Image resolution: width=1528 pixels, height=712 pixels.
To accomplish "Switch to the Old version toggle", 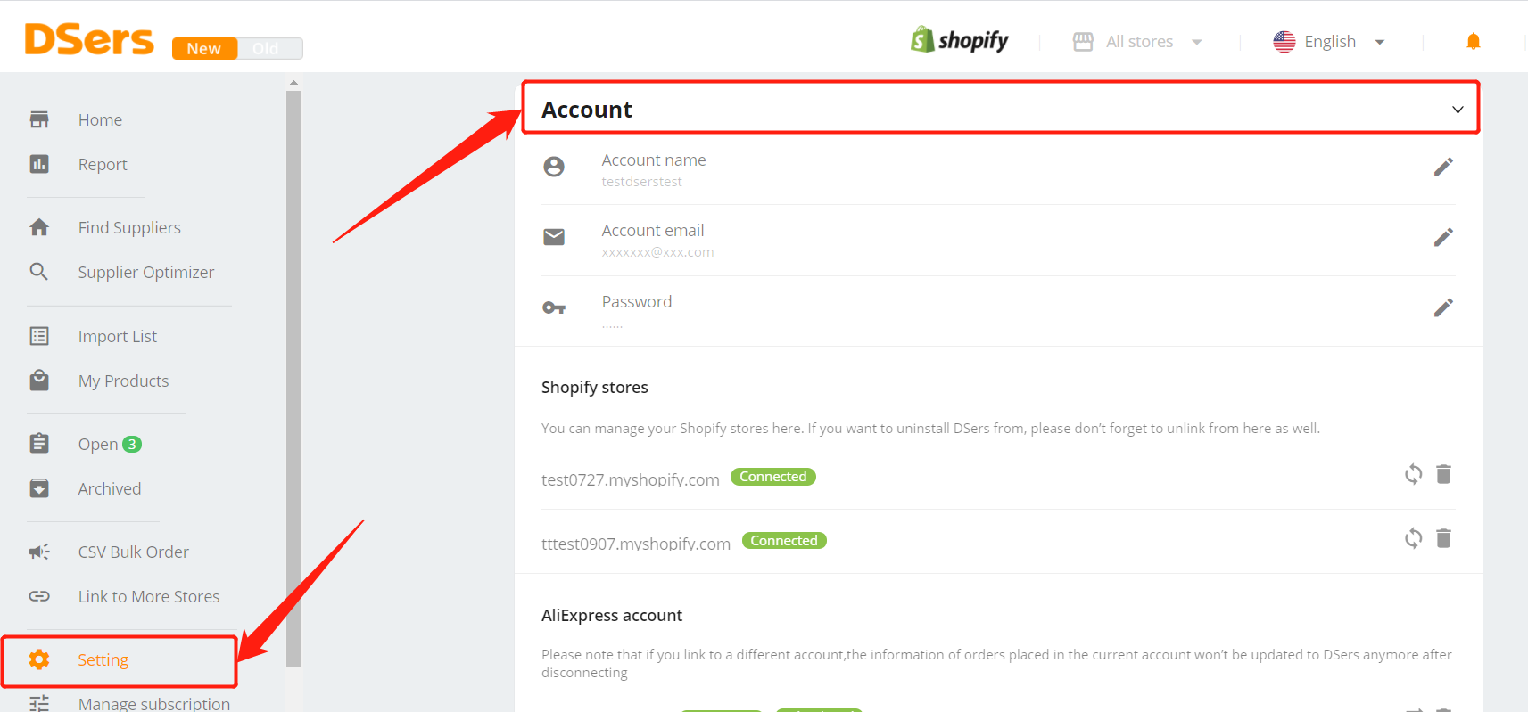I will click(x=269, y=48).
